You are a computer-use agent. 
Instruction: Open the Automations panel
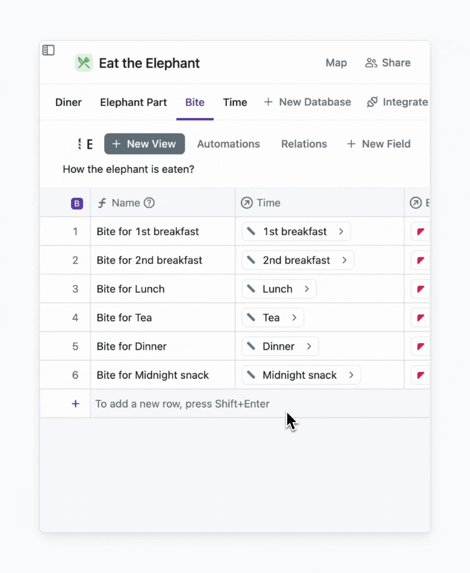point(228,144)
